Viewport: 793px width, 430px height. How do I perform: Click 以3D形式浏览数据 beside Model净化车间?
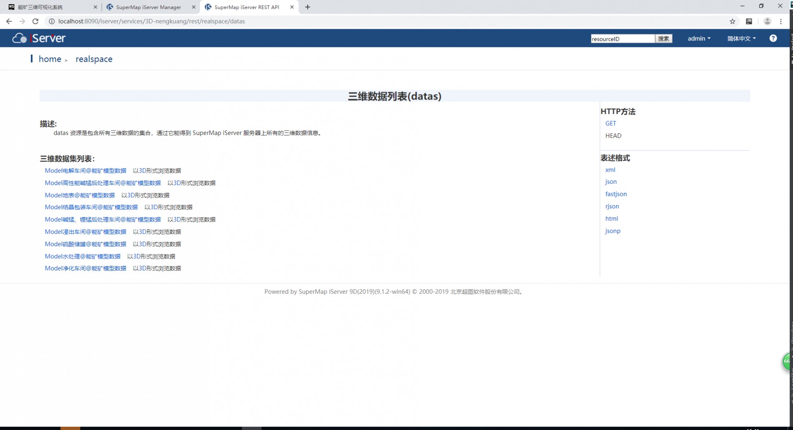[157, 268]
